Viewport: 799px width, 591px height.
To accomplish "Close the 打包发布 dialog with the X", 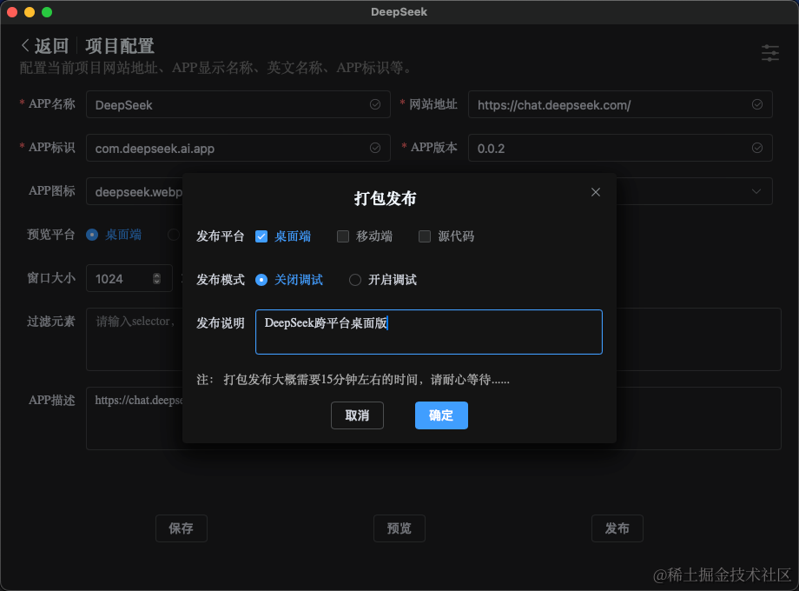I will coord(595,192).
